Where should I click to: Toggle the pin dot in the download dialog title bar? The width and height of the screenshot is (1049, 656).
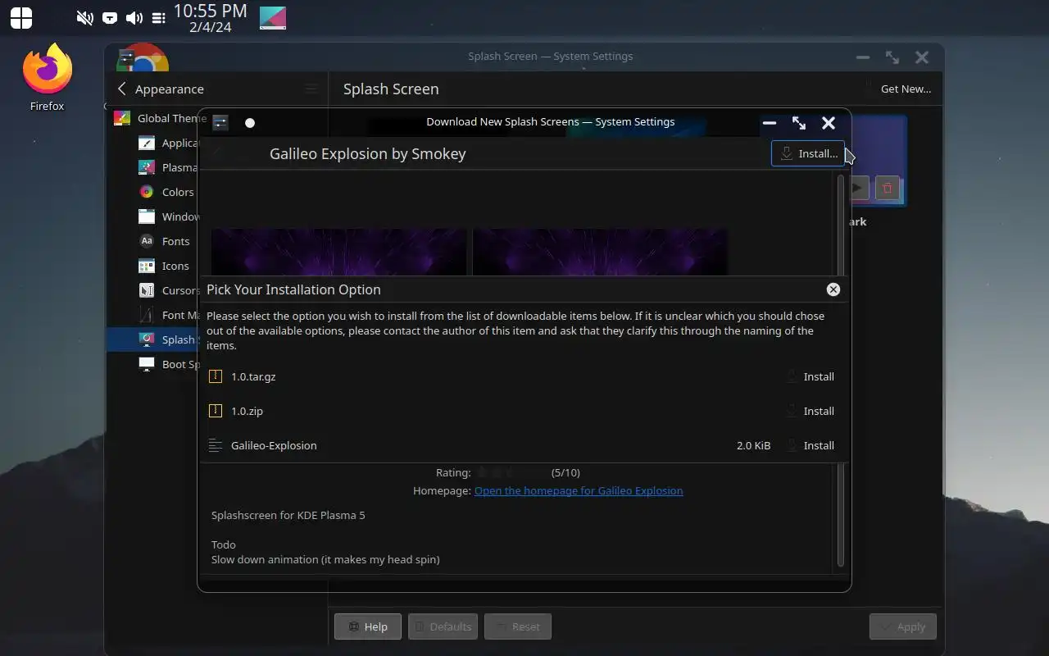tap(250, 123)
